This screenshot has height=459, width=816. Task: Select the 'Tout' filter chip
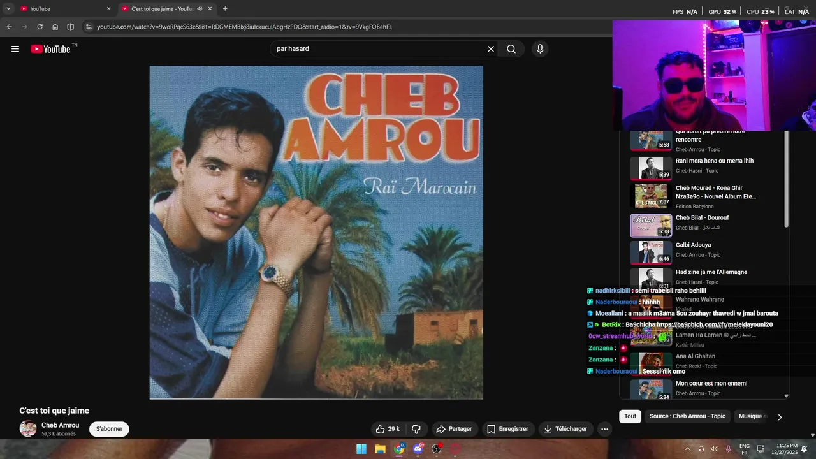[630, 416]
